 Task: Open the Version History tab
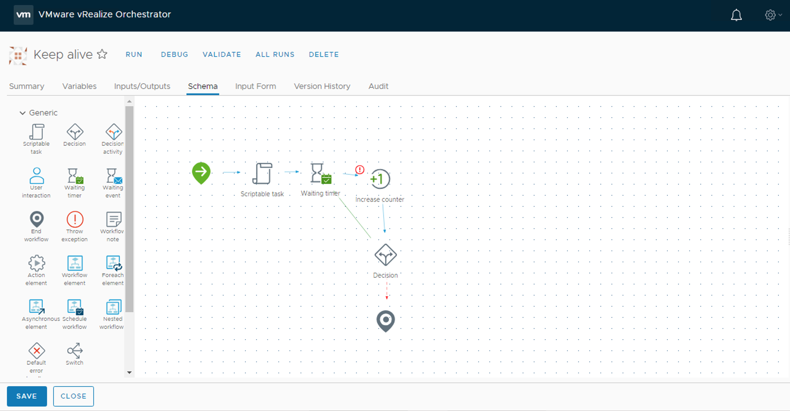pos(322,86)
